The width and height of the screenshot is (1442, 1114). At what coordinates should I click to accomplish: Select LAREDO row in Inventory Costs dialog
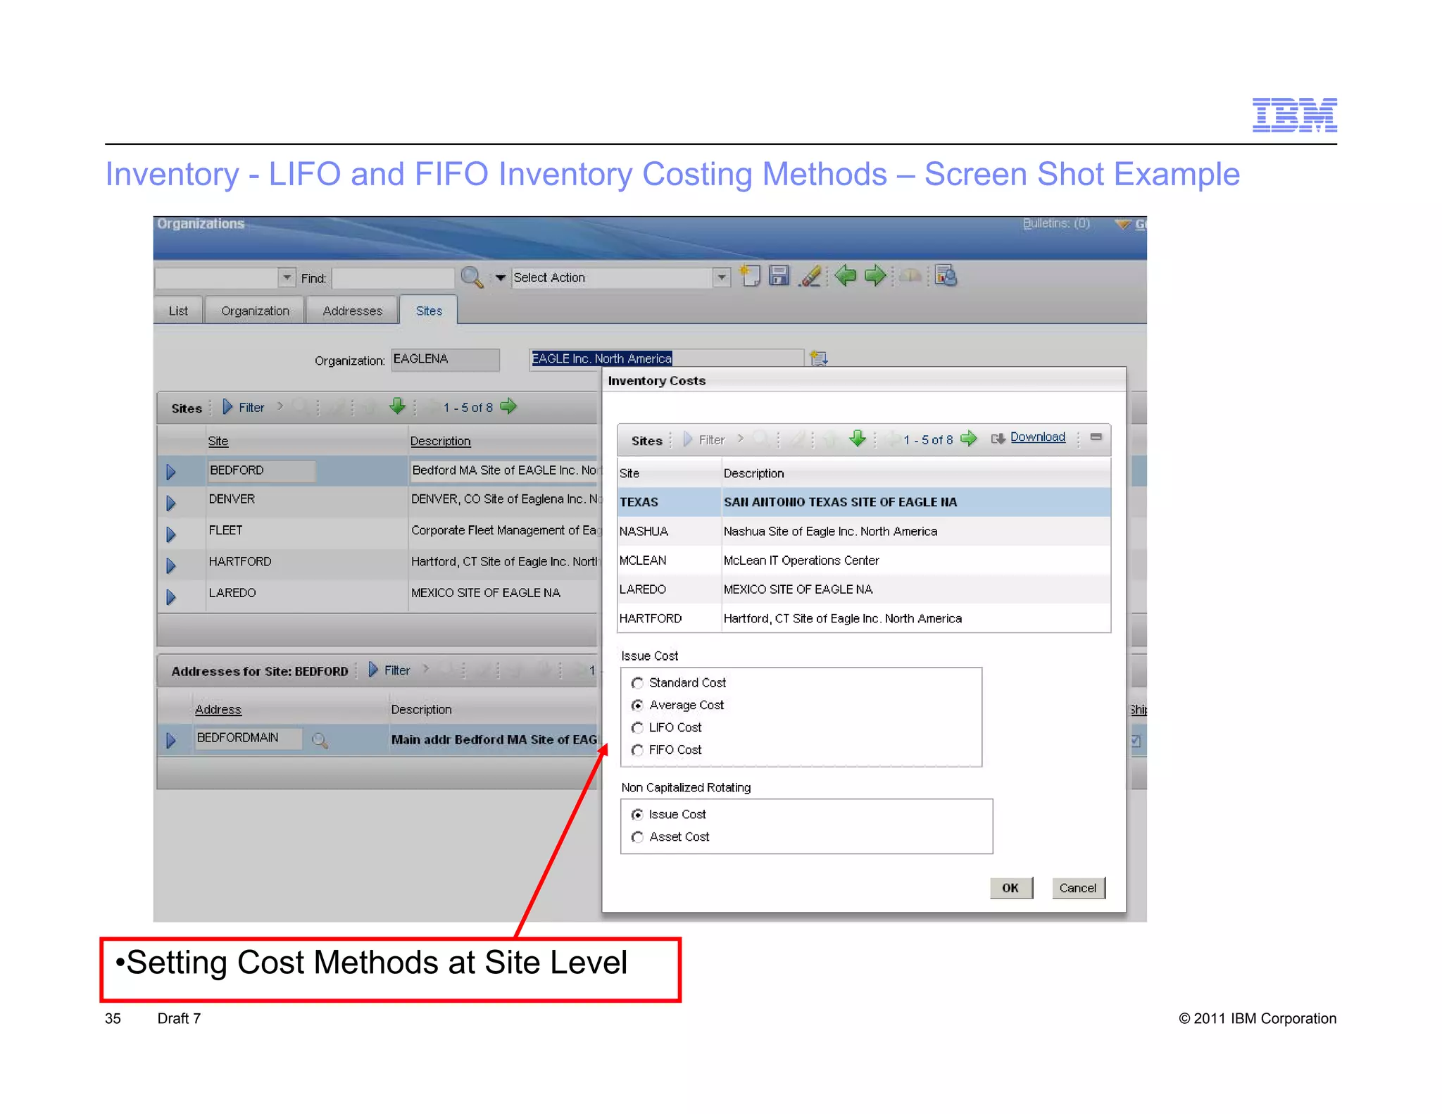tap(864, 589)
